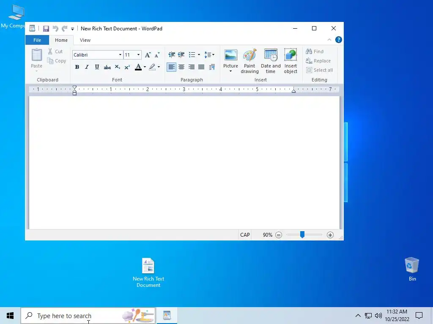433x324 pixels.
Task: Click Increase indent icon
Action: coord(181,54)
